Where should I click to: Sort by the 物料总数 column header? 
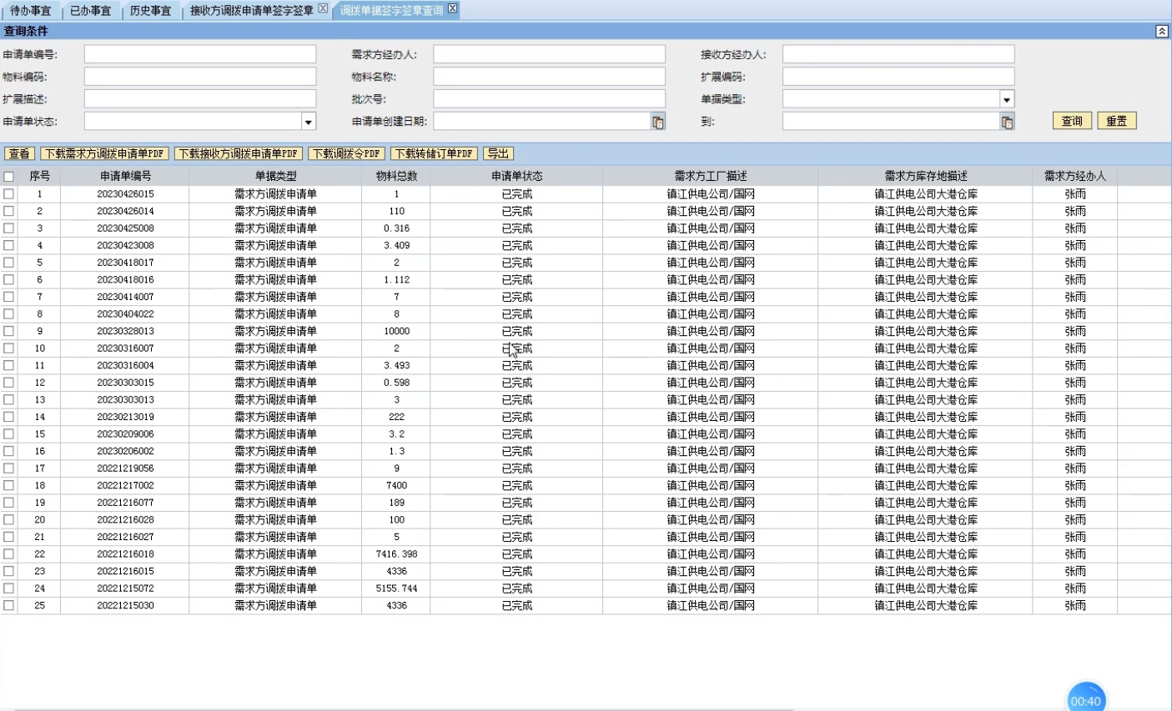coord(396,176)
